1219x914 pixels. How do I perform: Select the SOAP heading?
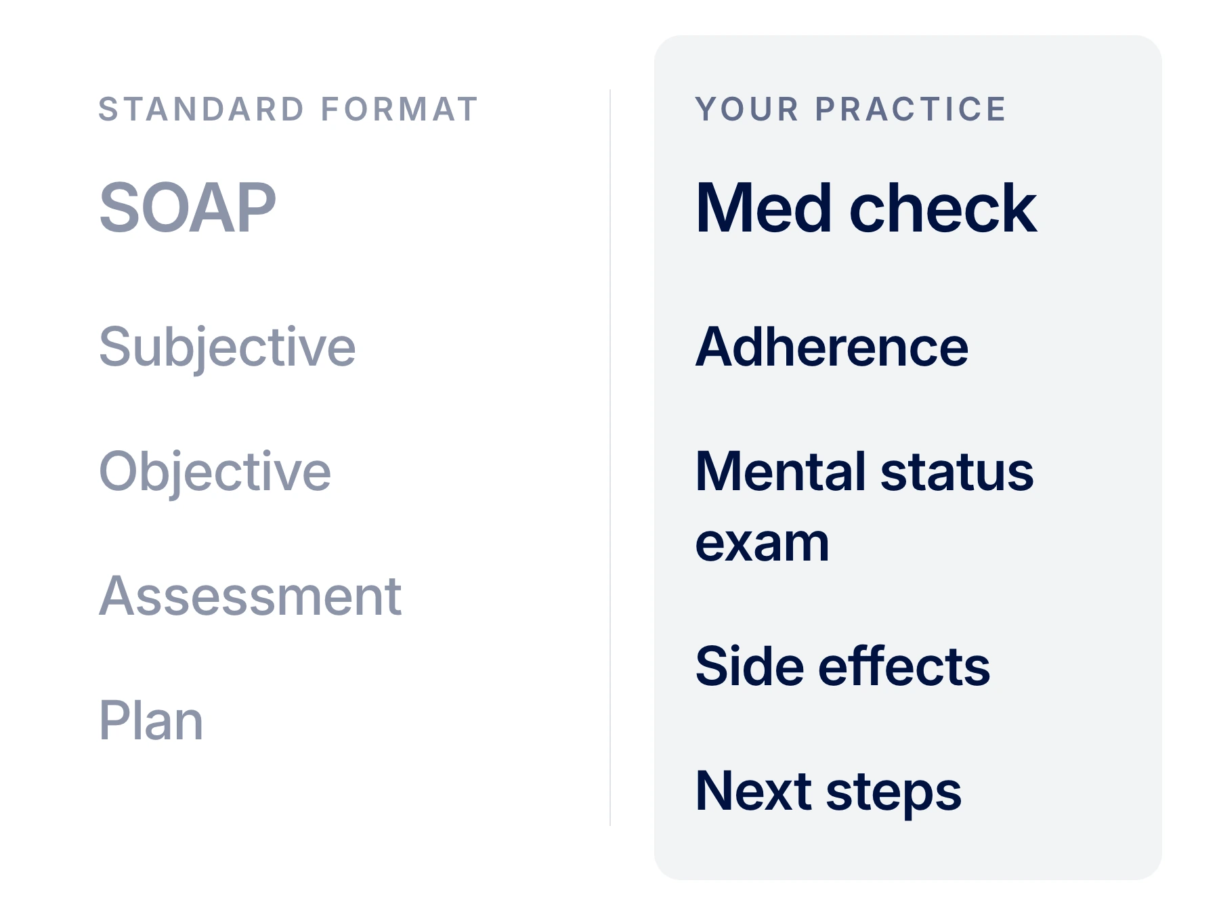tap(188, 209)
